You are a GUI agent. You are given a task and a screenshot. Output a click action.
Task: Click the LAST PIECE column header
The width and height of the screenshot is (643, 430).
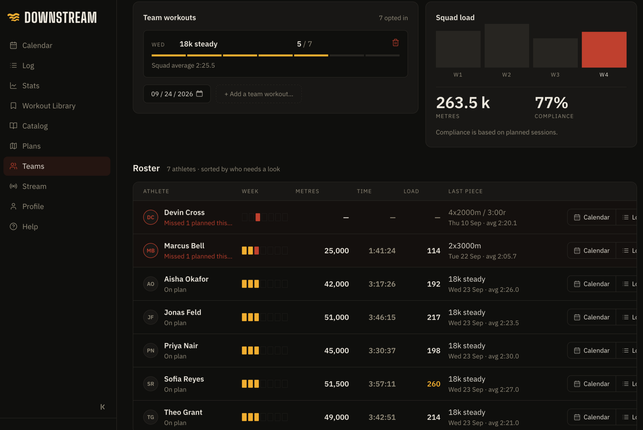tap(465, 191)
